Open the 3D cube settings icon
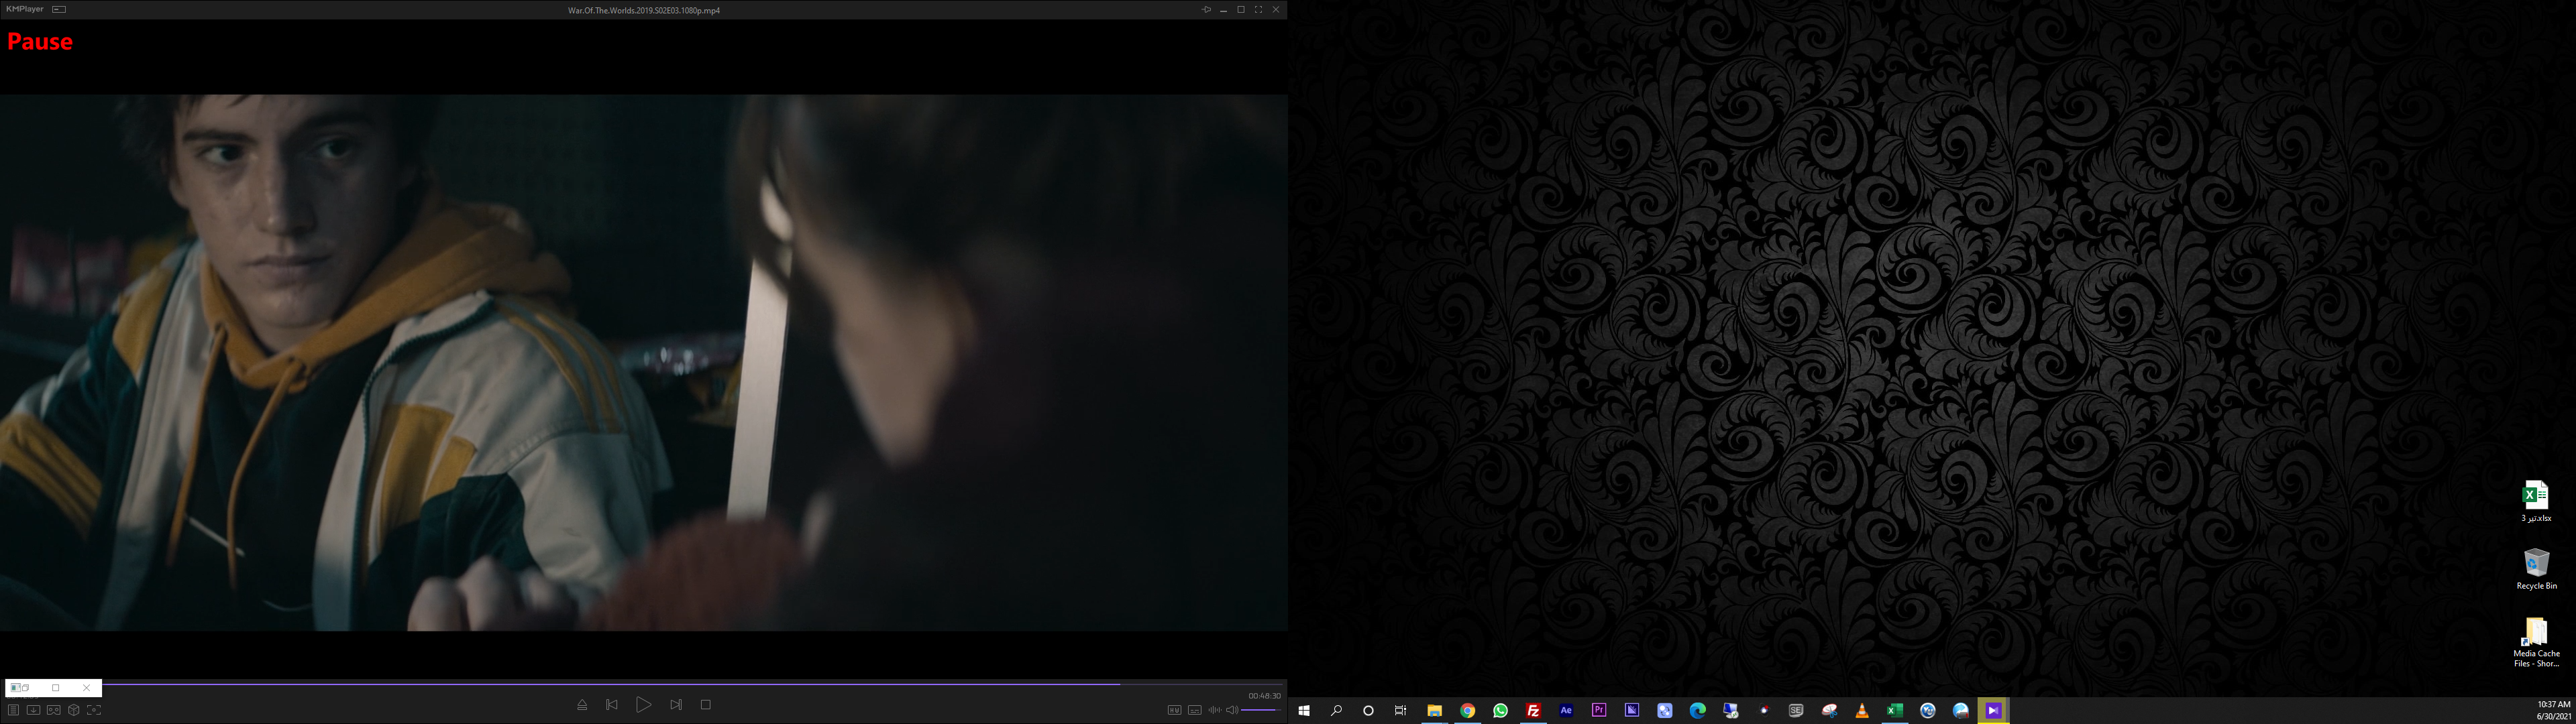Screen dimensions: 2576x724 (x=74, y=710)
